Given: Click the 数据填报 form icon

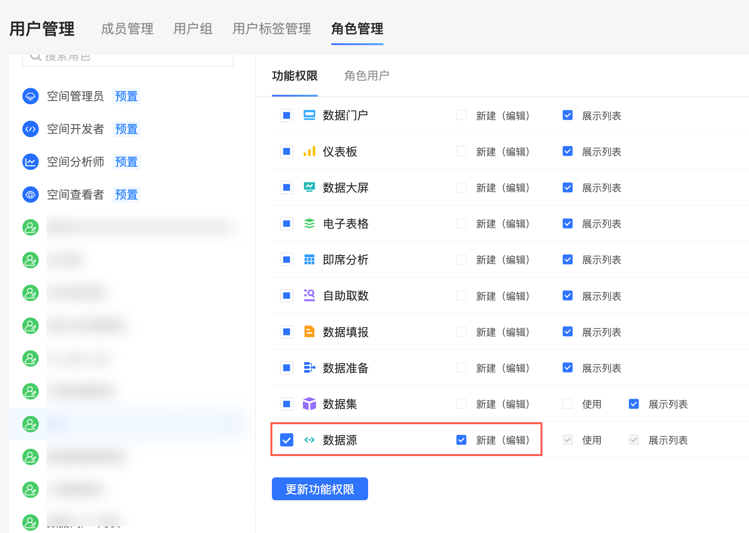Looking at the screenshot, I should [309, 332].
